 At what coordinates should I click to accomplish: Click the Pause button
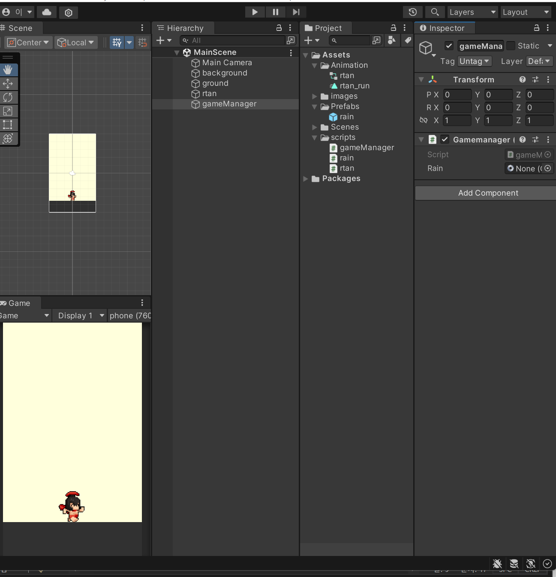tap(276, 12)
